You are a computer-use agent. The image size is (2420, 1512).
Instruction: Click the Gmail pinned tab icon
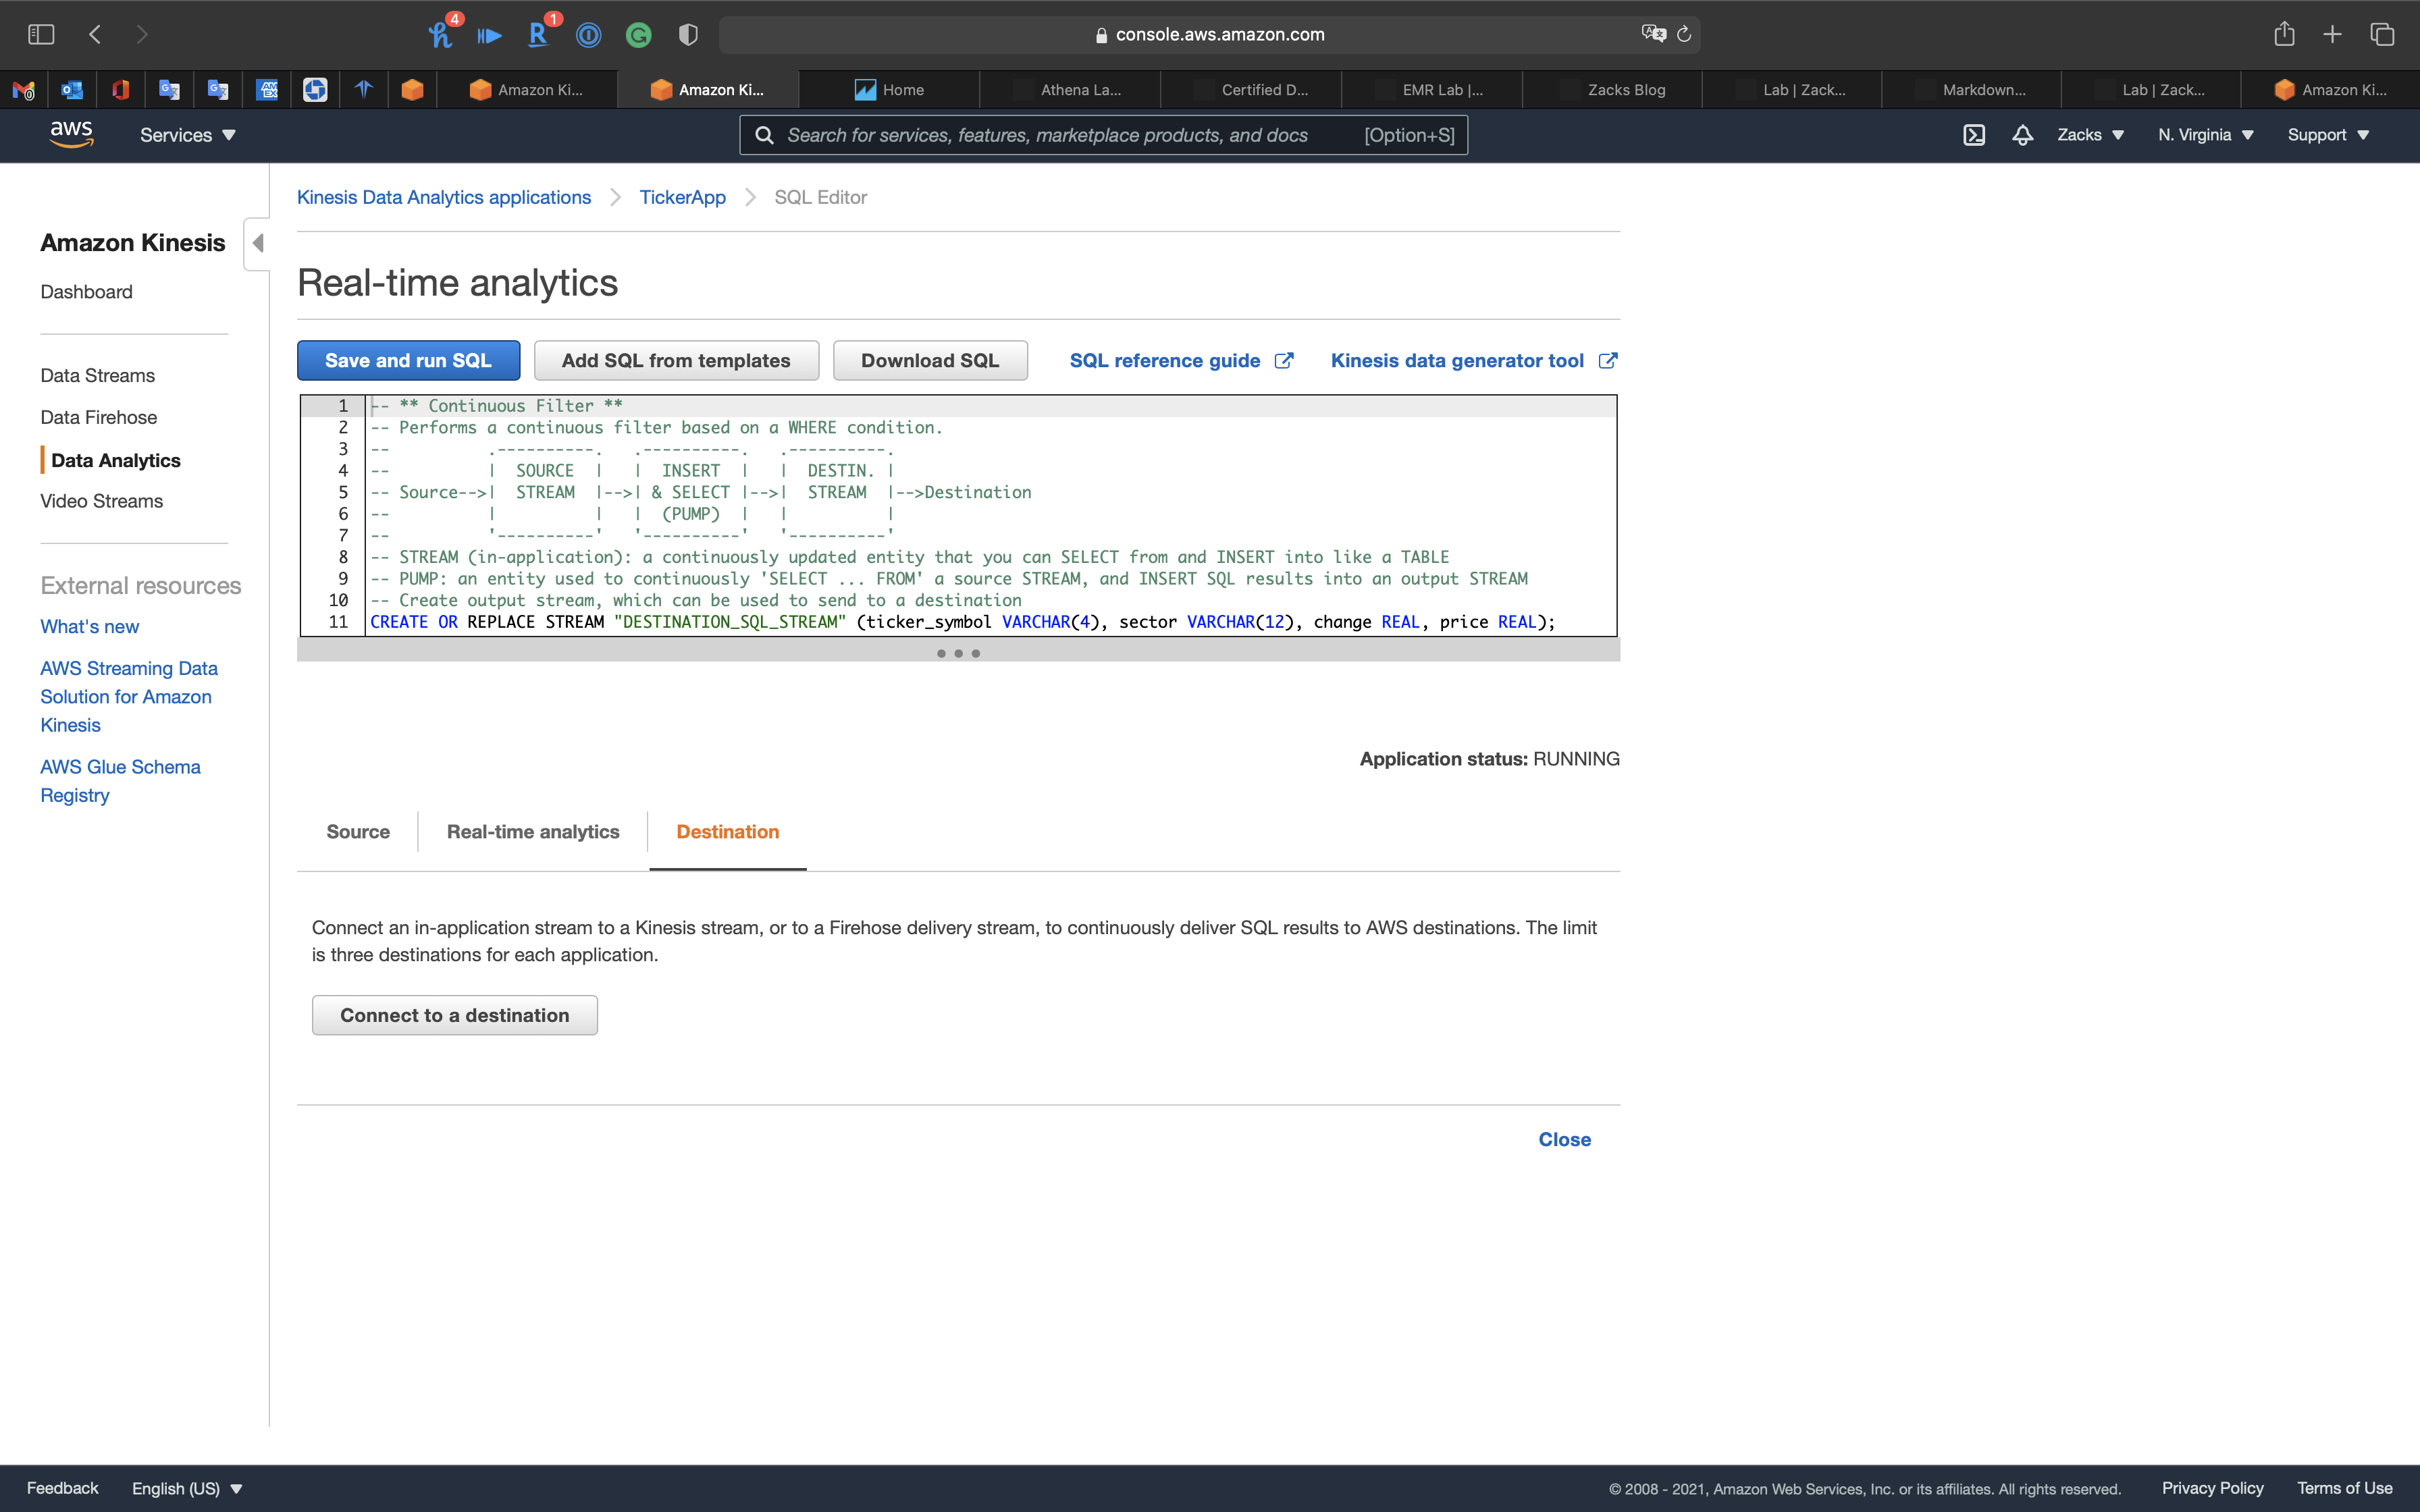click(x=24, y=90)
